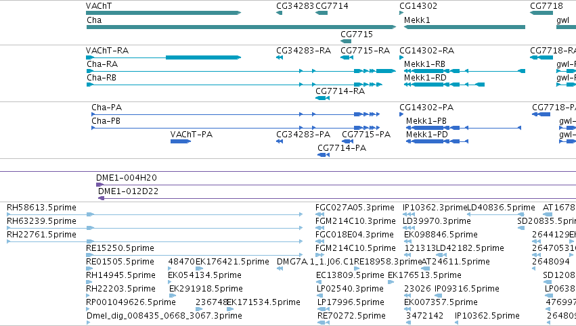The height and width of the screenshot is (326, 576).
Task: Select the AT24611.5prime EST label
Action: point(456,262)
